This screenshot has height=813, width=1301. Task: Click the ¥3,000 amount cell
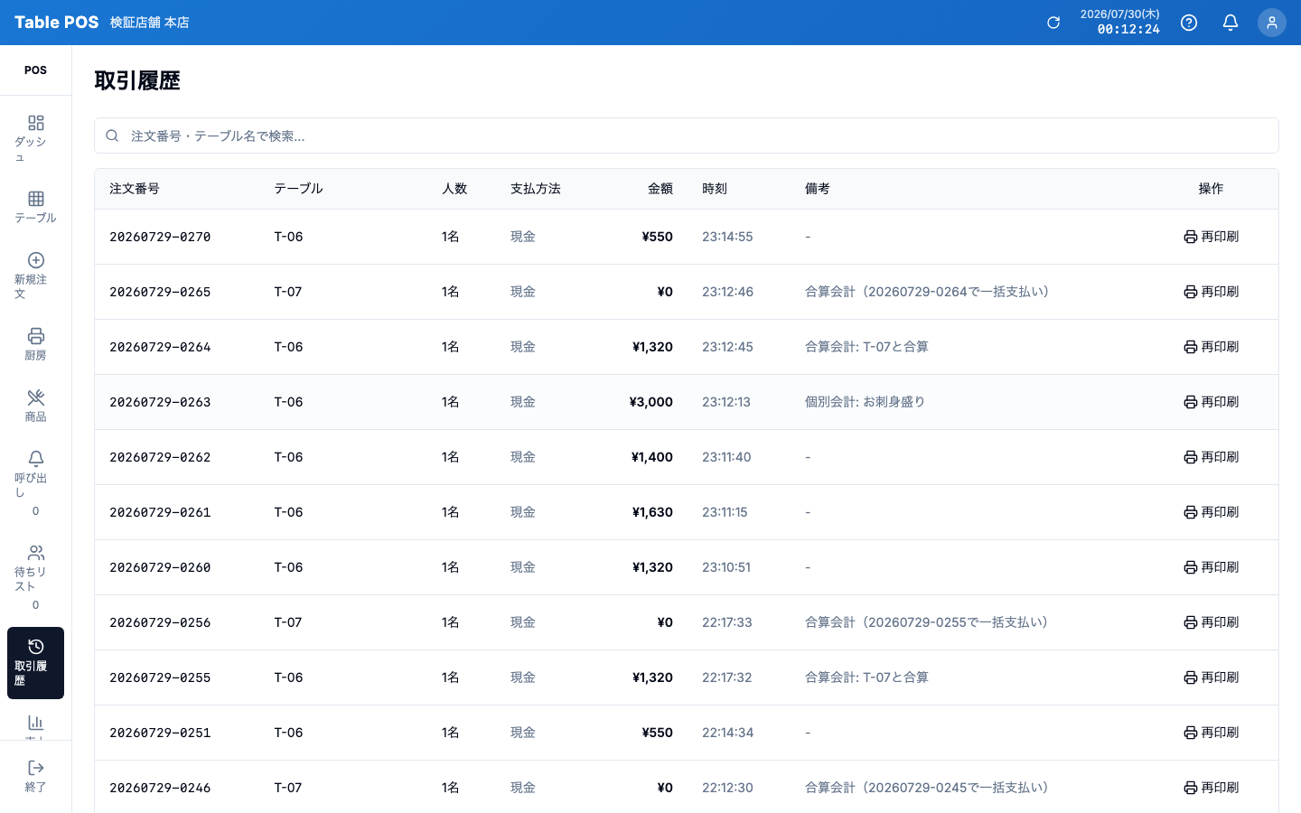point(651,402)
